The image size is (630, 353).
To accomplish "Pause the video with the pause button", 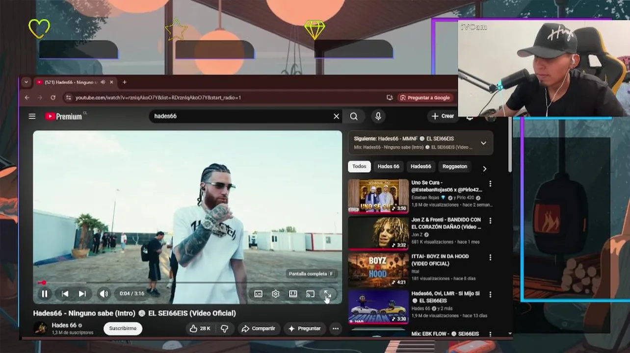I will click(45, 294).
